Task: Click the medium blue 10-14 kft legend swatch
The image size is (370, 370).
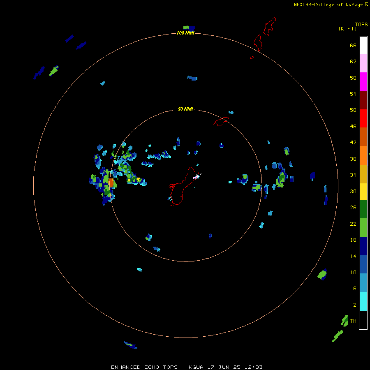Action: pos(363,264)
